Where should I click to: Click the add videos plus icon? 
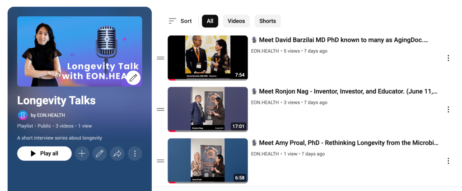pyautogui.click(x=82, y=154)
